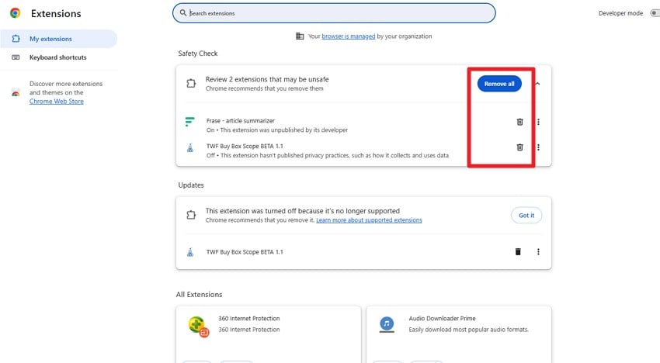Image resolution: width=660 pixels, height=363 pixels.
Task: Focus the Search extensions field
Action: tap(334, 13)
